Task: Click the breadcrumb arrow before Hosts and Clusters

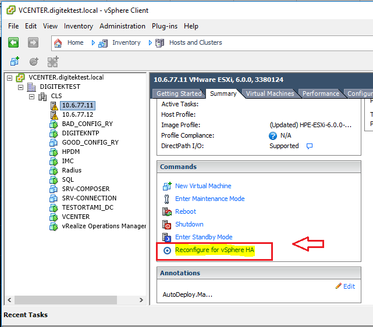Action: (x=150, y=43)
